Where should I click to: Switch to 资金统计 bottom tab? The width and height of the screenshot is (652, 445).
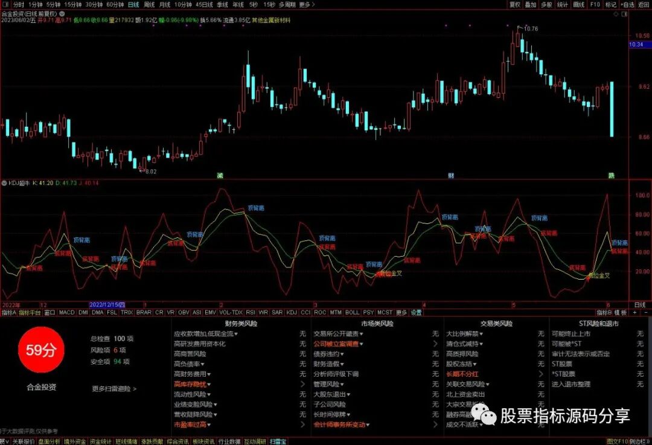[101, 441]
